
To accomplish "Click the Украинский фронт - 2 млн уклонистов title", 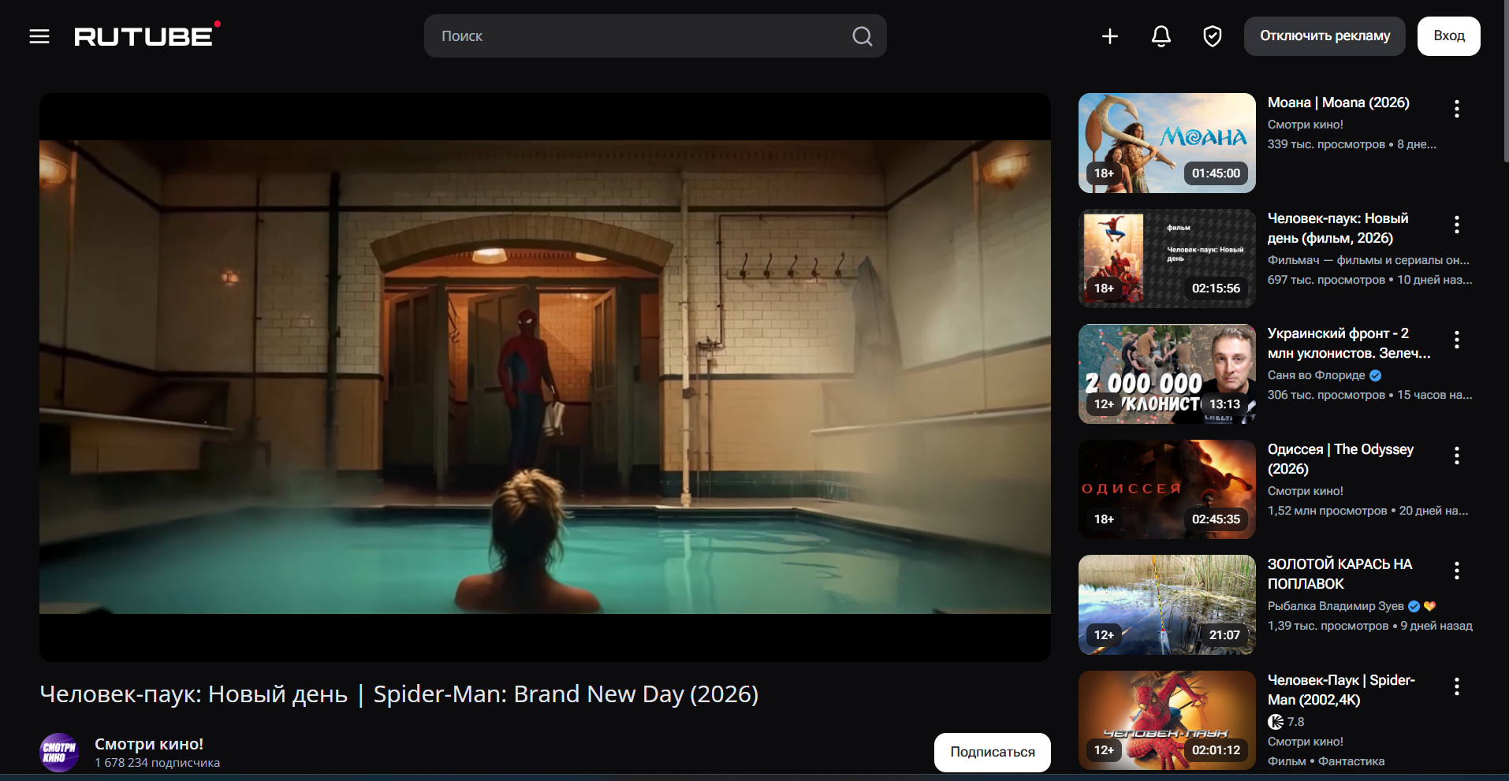I will 1349,344.
